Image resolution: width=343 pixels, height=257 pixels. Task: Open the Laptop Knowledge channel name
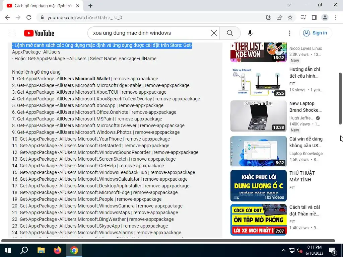[306, 153]
